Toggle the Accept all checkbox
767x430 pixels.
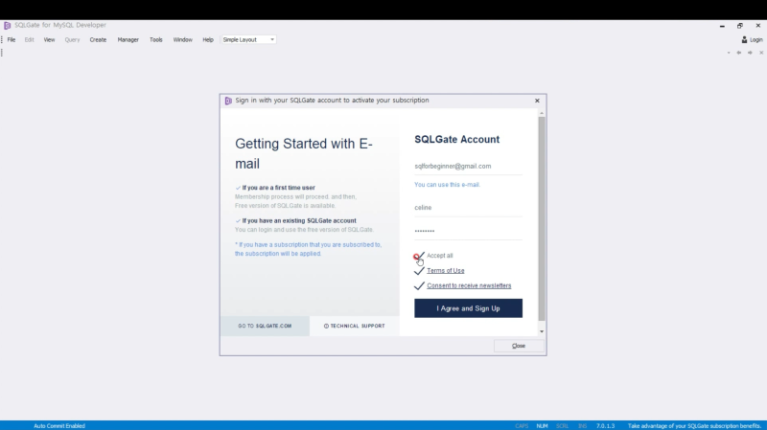(x=419, y=256)
